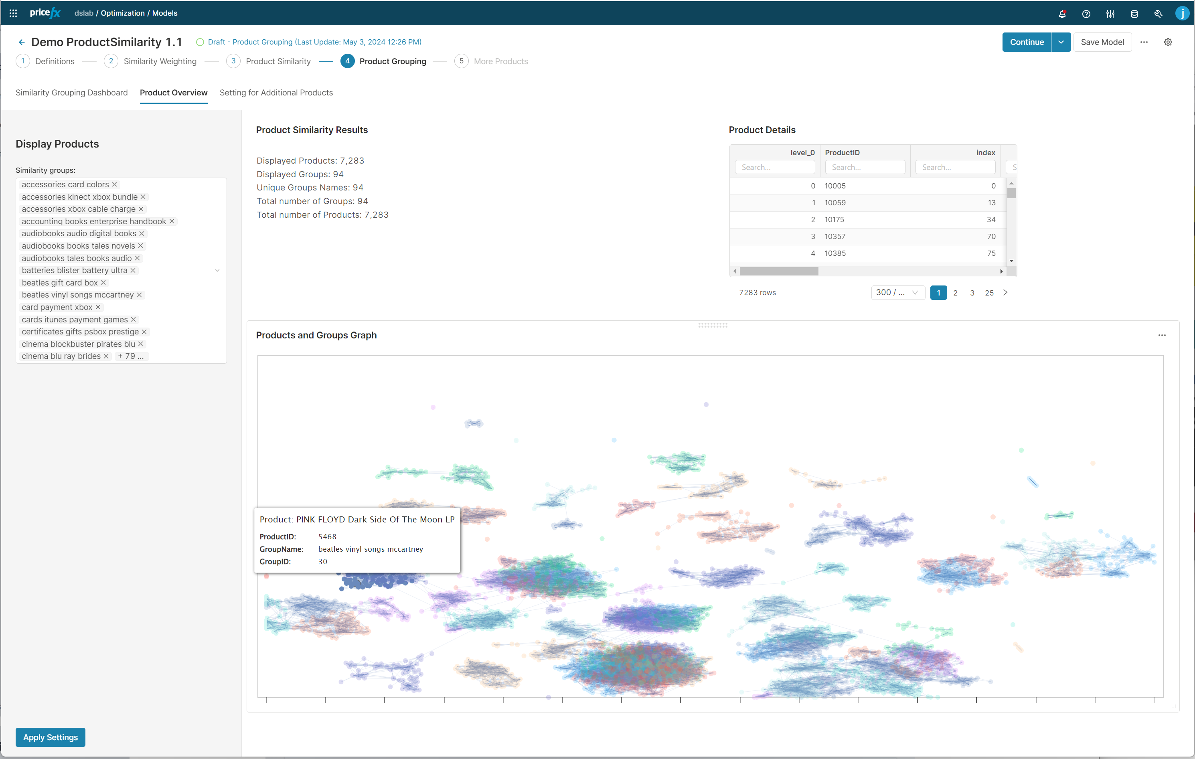Remove 'cinema blu ray brides' group tag

pyautogui.click(x=106, y=356)
